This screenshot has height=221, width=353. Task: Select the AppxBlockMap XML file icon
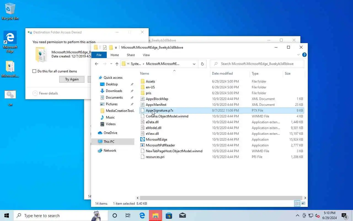(143, 99)
